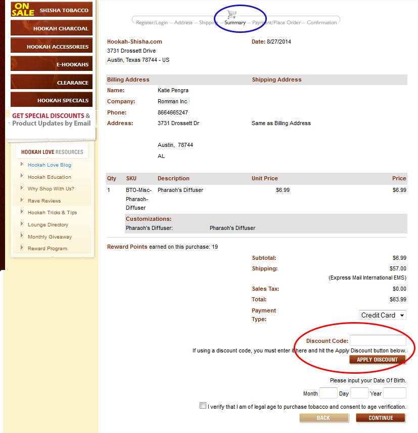This screenshot has width=418, height=433.
Task: Click the arrow bullet beside Hookah Love Blog
Action: pyautogui.click(x=22, y=164)
